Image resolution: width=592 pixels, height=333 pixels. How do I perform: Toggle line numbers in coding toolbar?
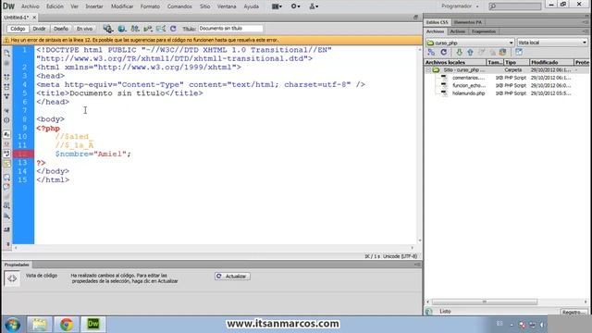(x=6, y=134)
